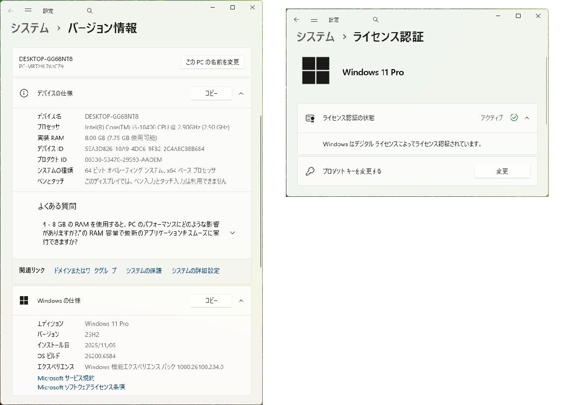Viewport: 569px width, 405px height.
Task: Click the key icon next to プロダクト キーを変更する
Action: pos(311,171)
